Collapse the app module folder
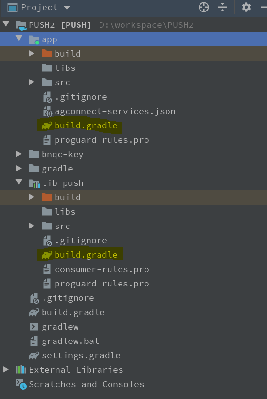This screenshot has height=399, width=267. pyautogui.click(x=19, y=39)
